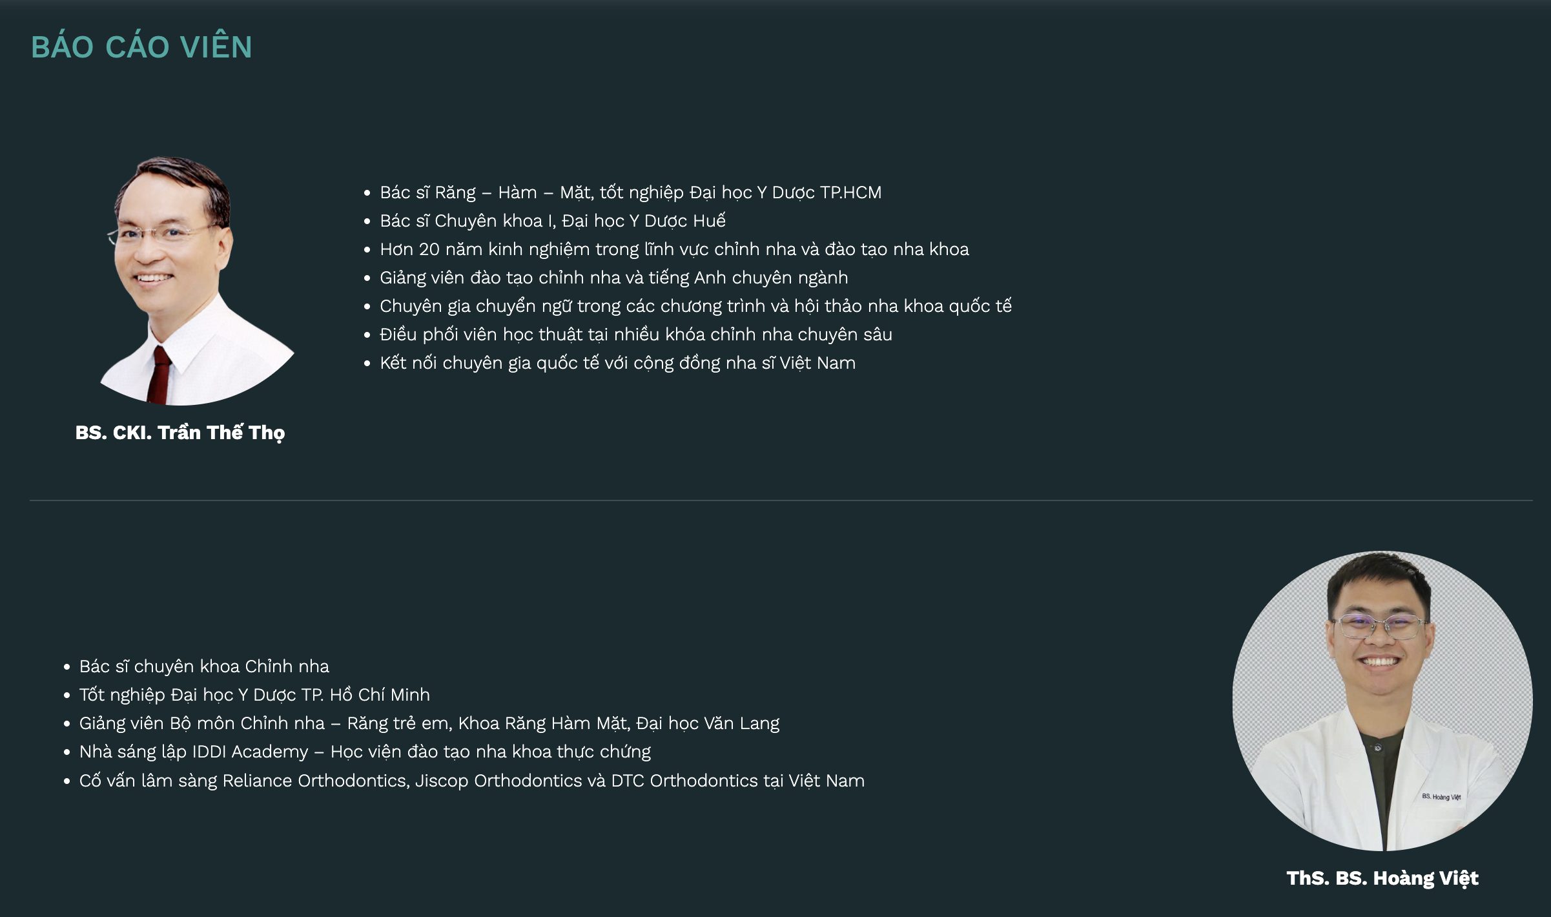Click the 'Kết nối chuyên gia quốc tế' line
The image size is (1551, 917).
tap(618, 363)
